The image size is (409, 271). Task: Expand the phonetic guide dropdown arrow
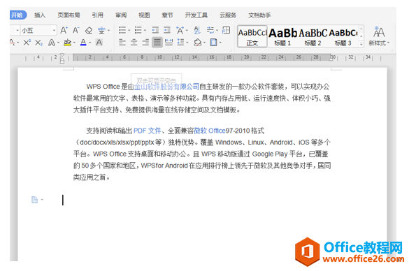click(108, 31)
